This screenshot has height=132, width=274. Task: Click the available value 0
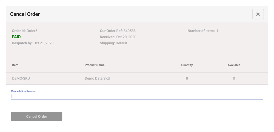click(x=234, y=79)
